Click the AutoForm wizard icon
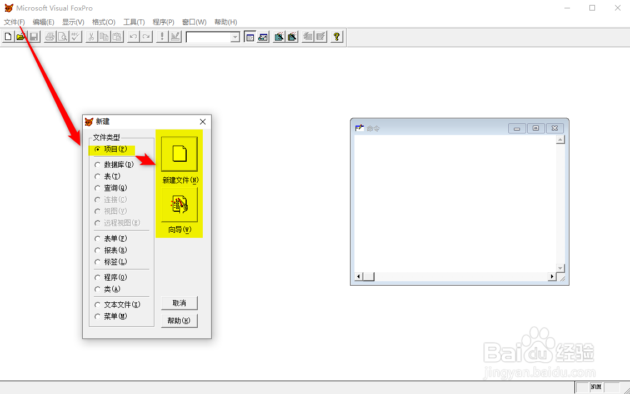Screen dimensions: 630x394 [x=308, y=37]
